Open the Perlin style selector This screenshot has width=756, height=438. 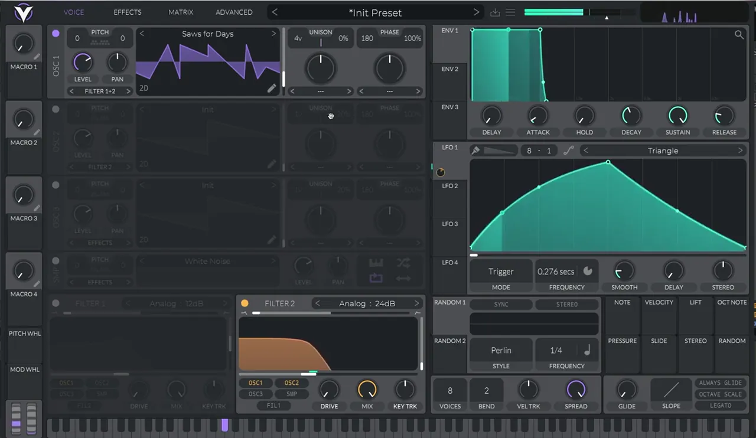tap(501, 351)
